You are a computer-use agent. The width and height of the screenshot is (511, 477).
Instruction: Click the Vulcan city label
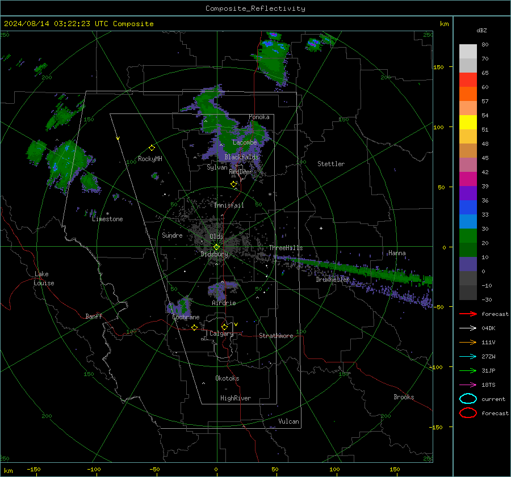pos(288,421)
